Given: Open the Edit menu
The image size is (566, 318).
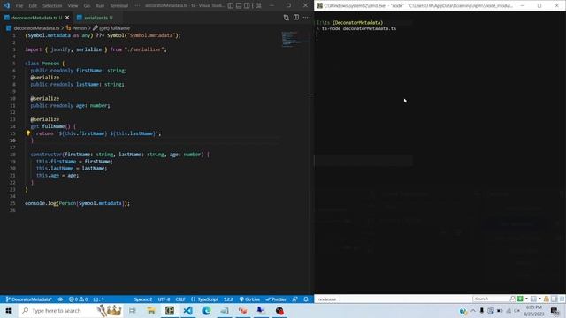Looking at the screenshot, I should tap(33, 6).
